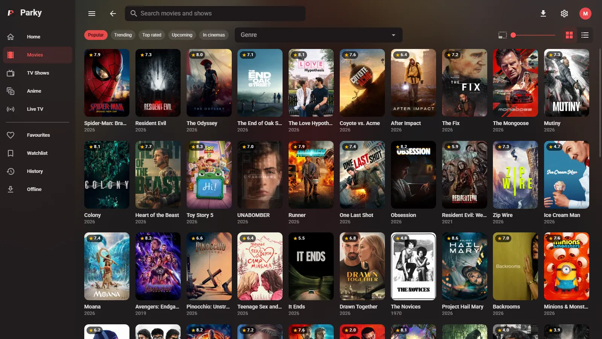602x339 pixels.
Task: Open Movies in the sidebar
Action: (38, 55)
